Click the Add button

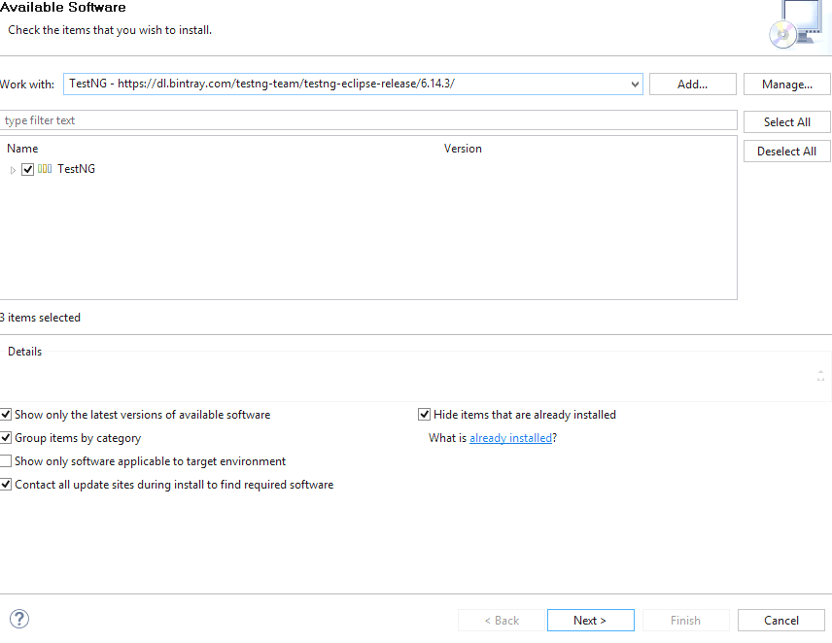pos(692,84)
